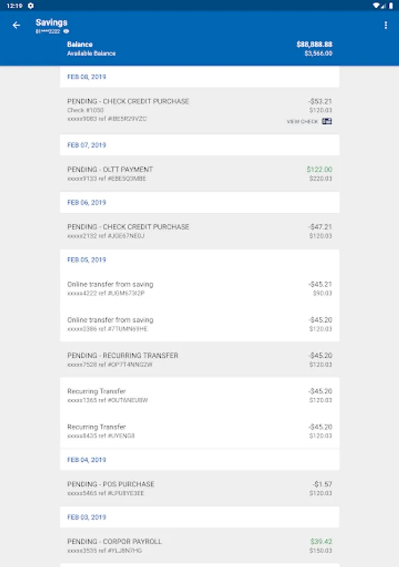Open the three-dot overflow menu
The image size is (399, 567).
click(x=386, y=25)
